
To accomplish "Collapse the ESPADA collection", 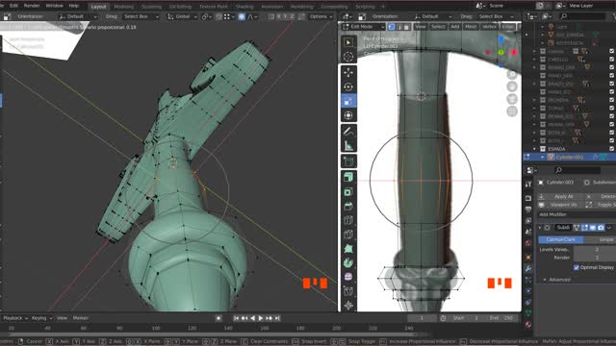I will pyautogui.click(x=535, y=149).
